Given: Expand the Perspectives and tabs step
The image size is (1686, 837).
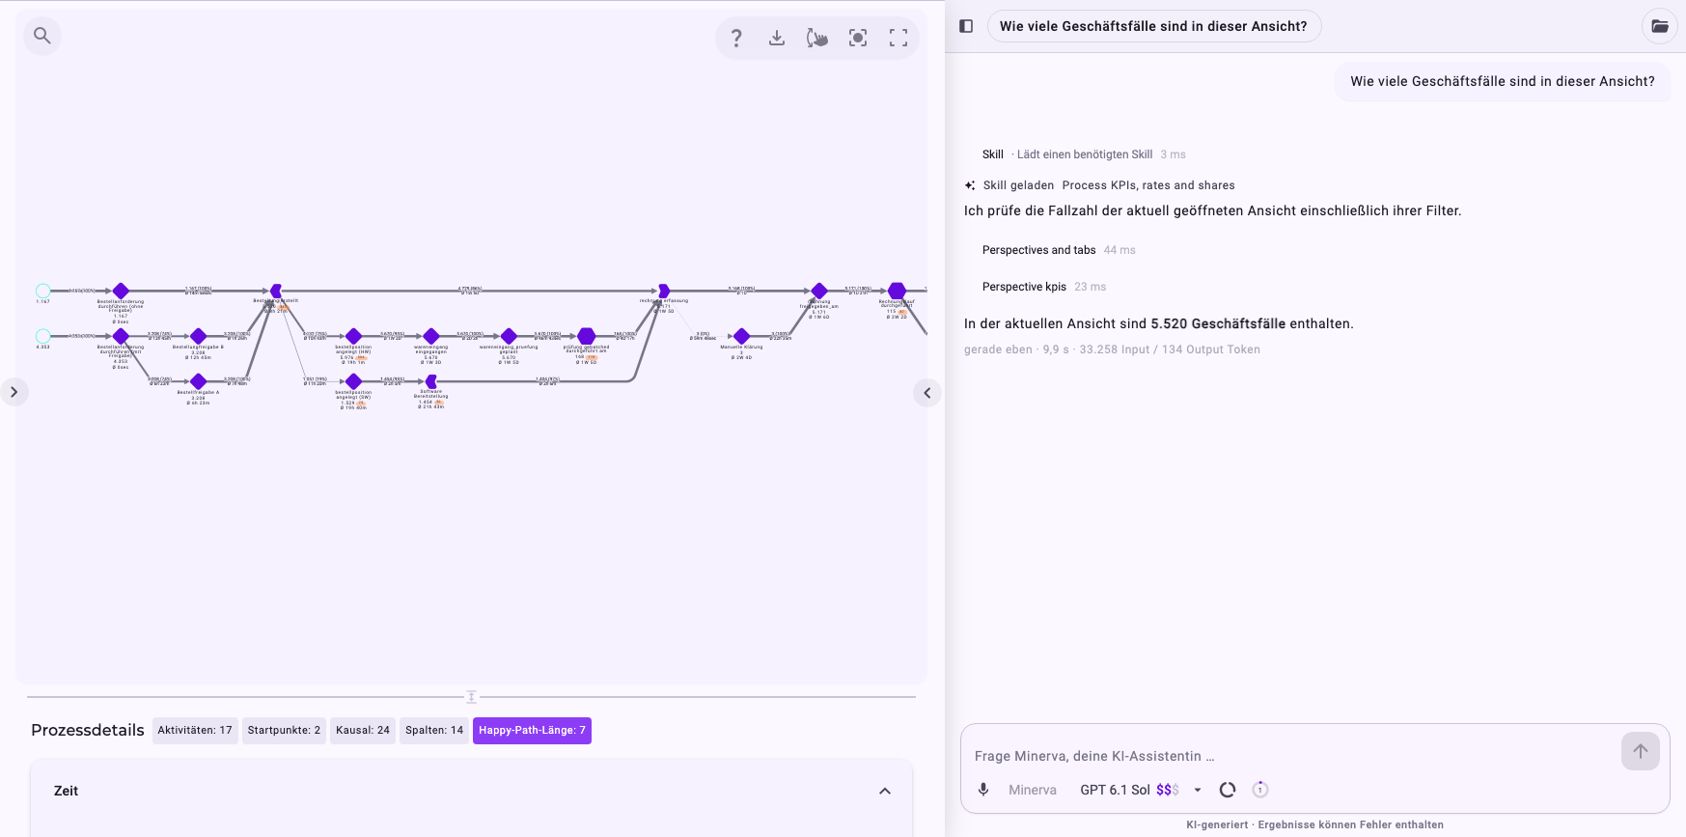Looking at the screenshot, I should (x=1059, y=250).
